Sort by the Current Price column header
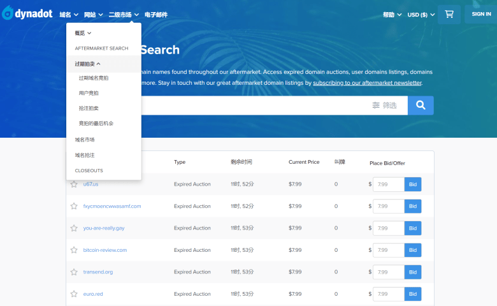Image resolution: width=497 pixels, height=306 pixels. coord(304,162)
